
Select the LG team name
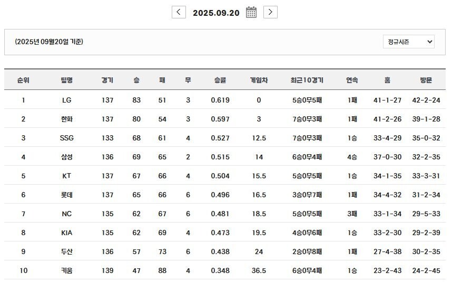click(66, 100)
